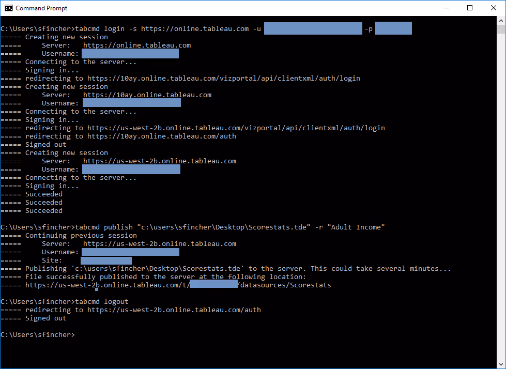Click empty scrollbar track below the thumb

click(501, 207)
